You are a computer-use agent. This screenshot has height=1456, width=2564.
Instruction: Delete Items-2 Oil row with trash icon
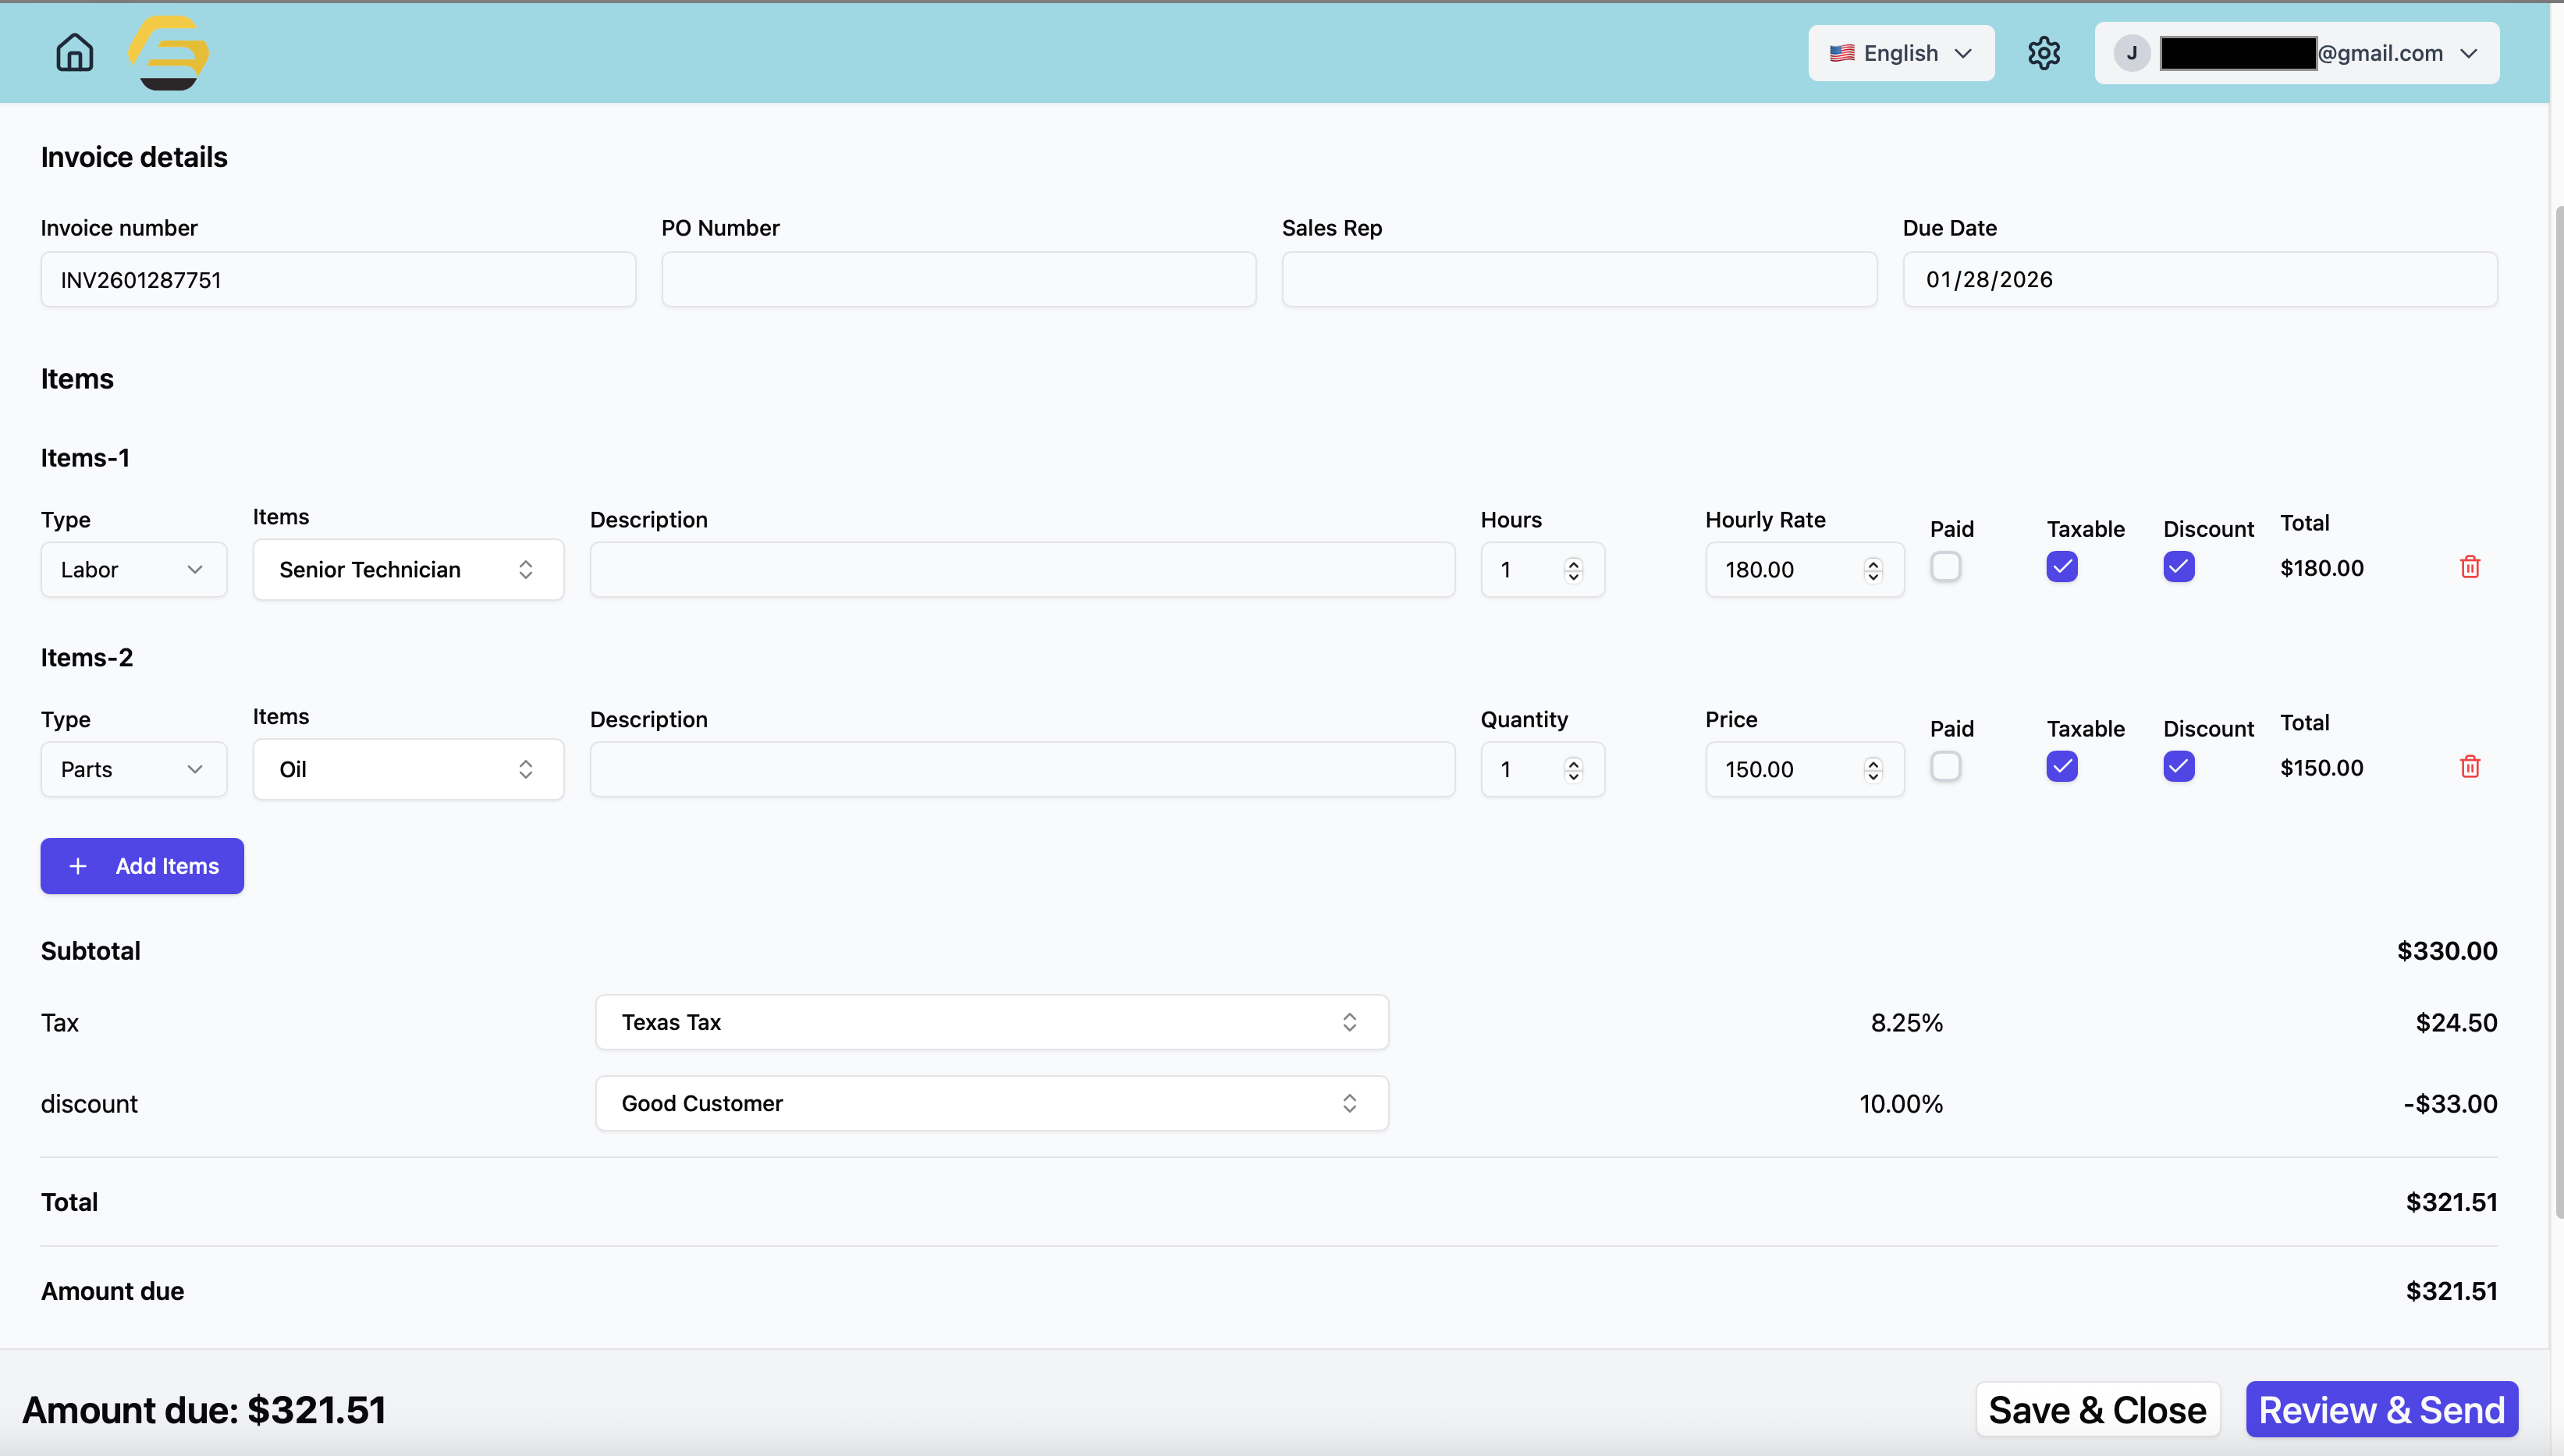(2469, 767)
